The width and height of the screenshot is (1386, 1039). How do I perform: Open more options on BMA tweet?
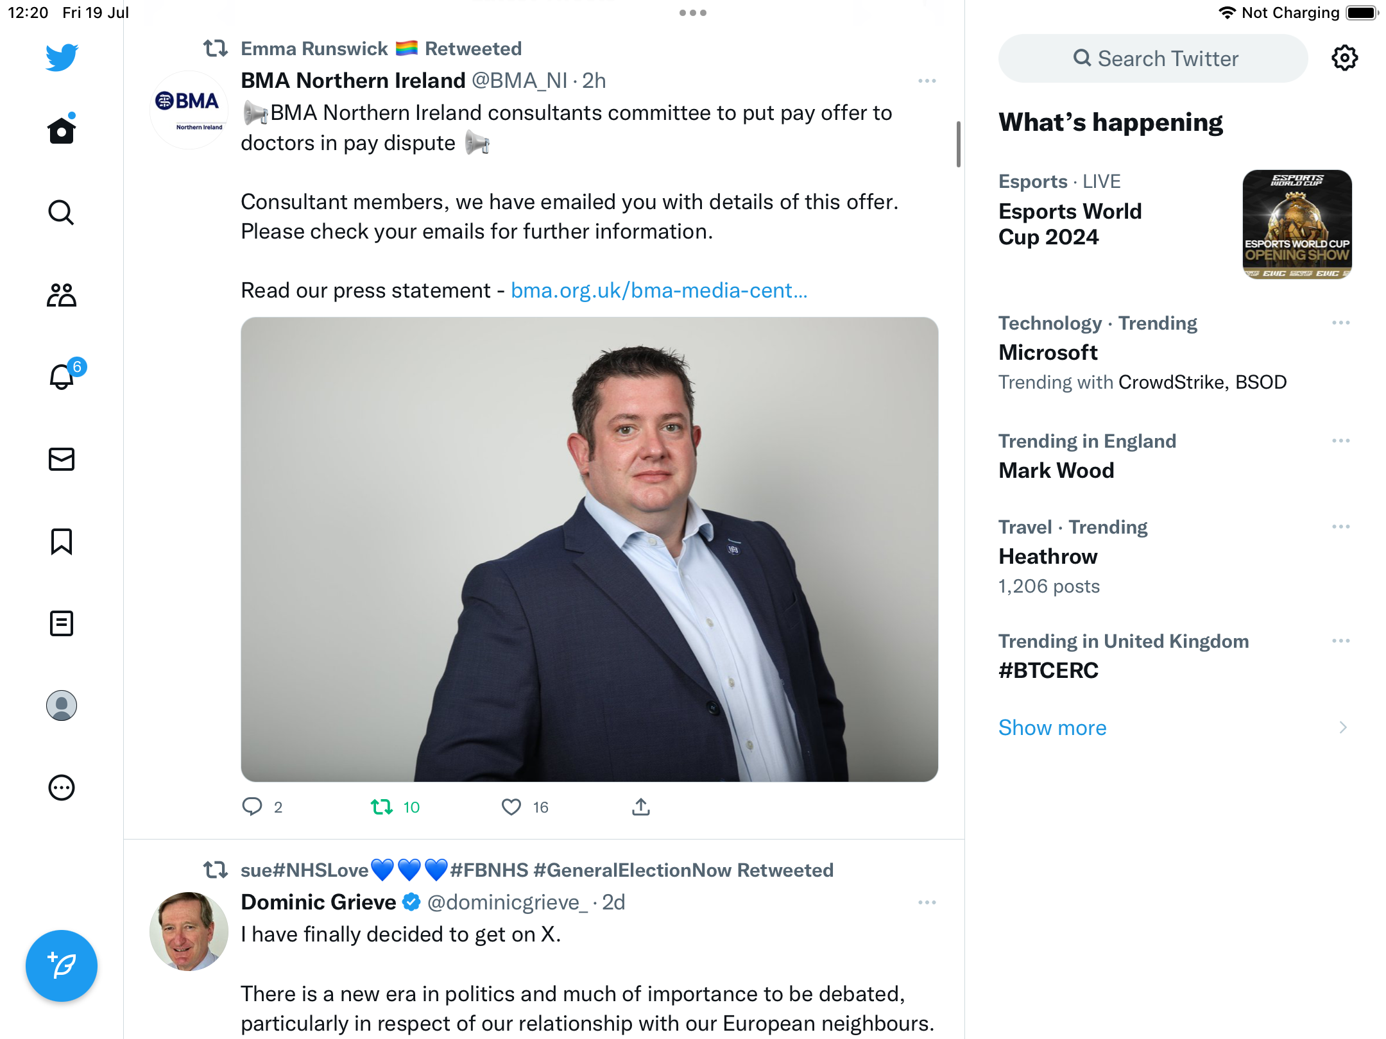tap(927, 81)
